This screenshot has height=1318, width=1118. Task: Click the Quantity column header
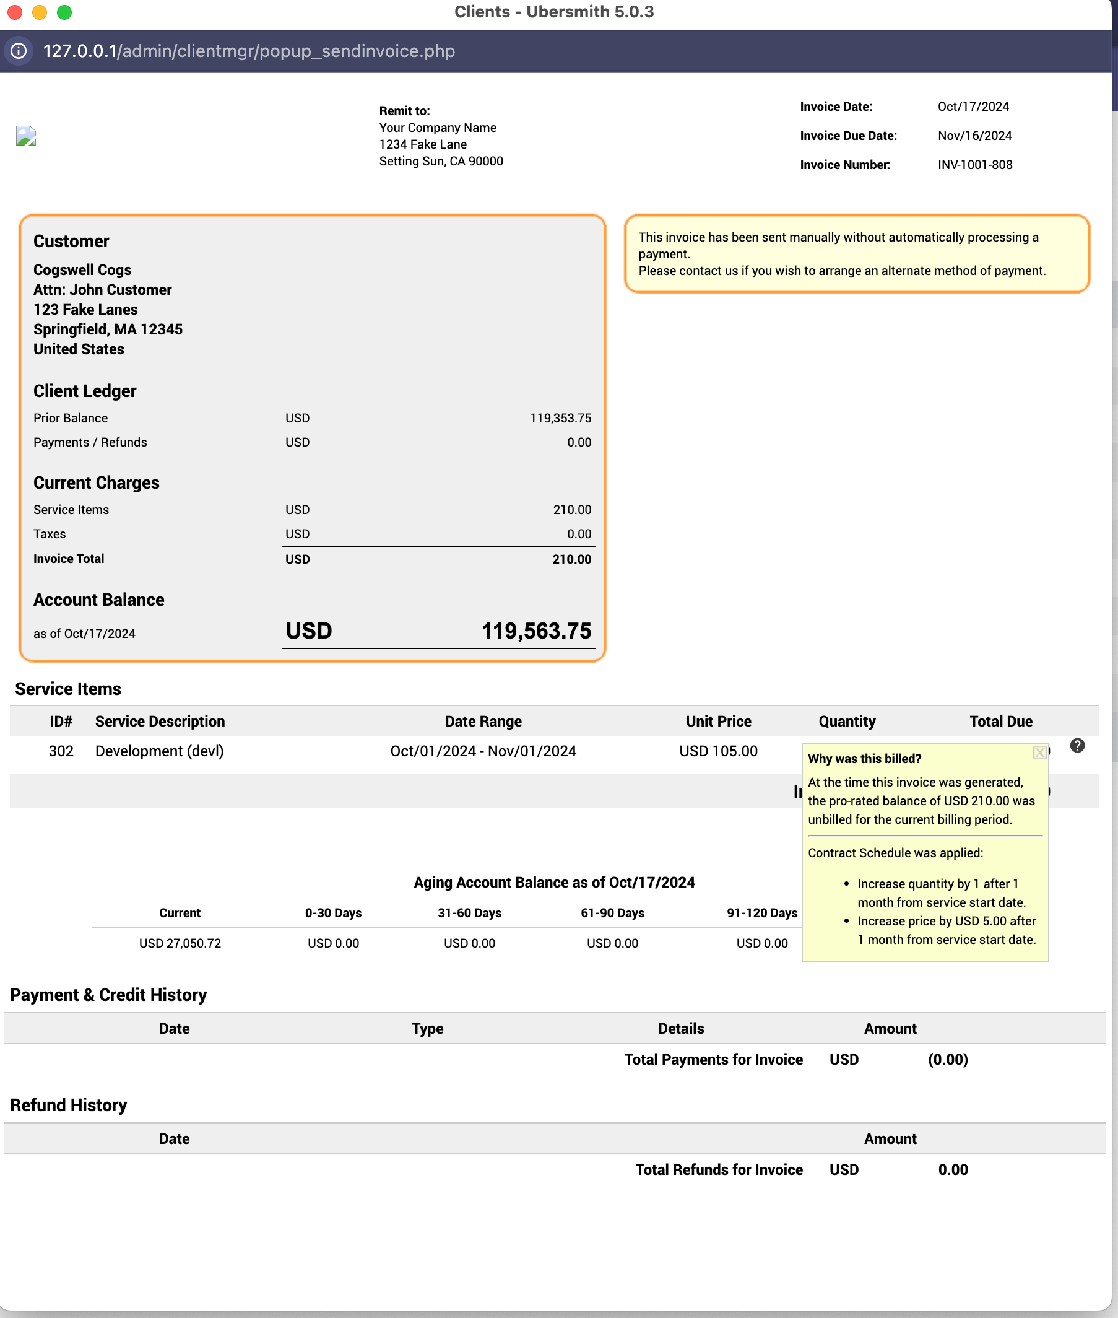[x=847, y=722]
